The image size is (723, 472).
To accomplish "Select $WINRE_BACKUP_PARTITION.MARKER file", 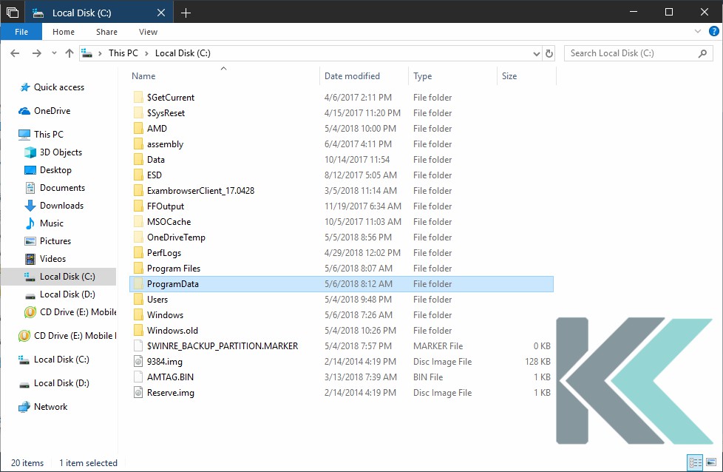I will click(x=223, y=346).
